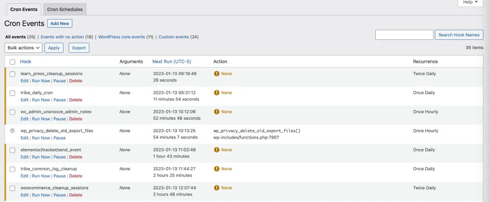Expand the Help panel dropdown
The image size is (490, 202).
(x=470, y=2)
